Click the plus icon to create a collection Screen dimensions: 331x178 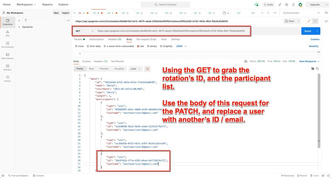point(19,20)
